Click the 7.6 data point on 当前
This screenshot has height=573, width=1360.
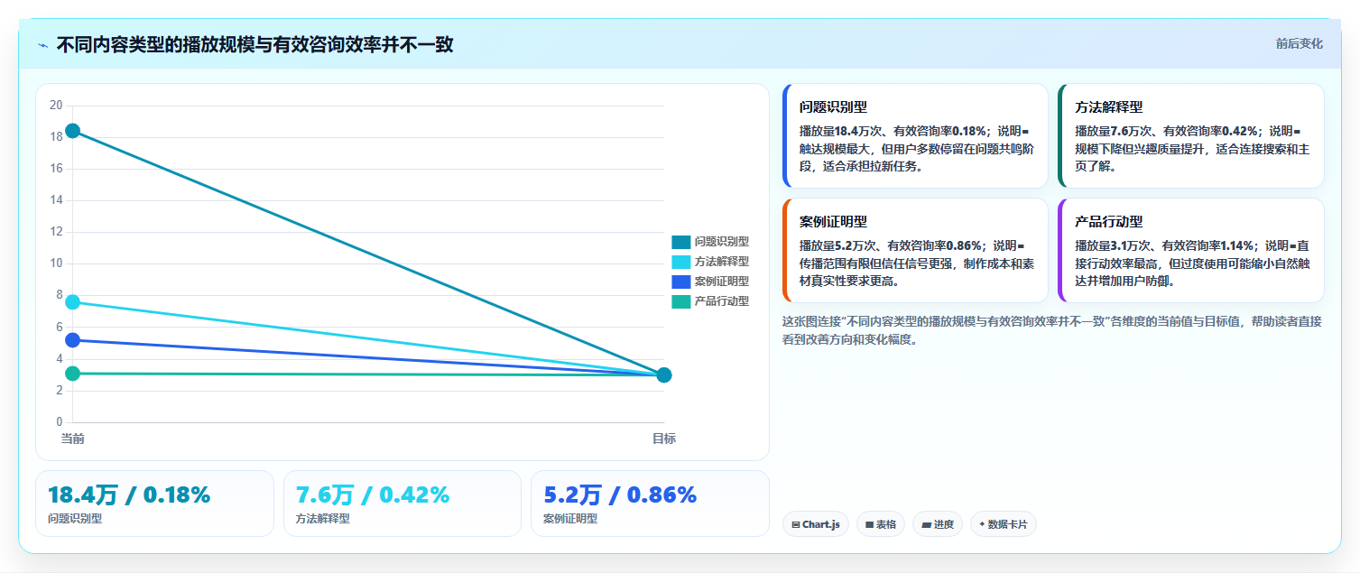click(x=72, y=301)
